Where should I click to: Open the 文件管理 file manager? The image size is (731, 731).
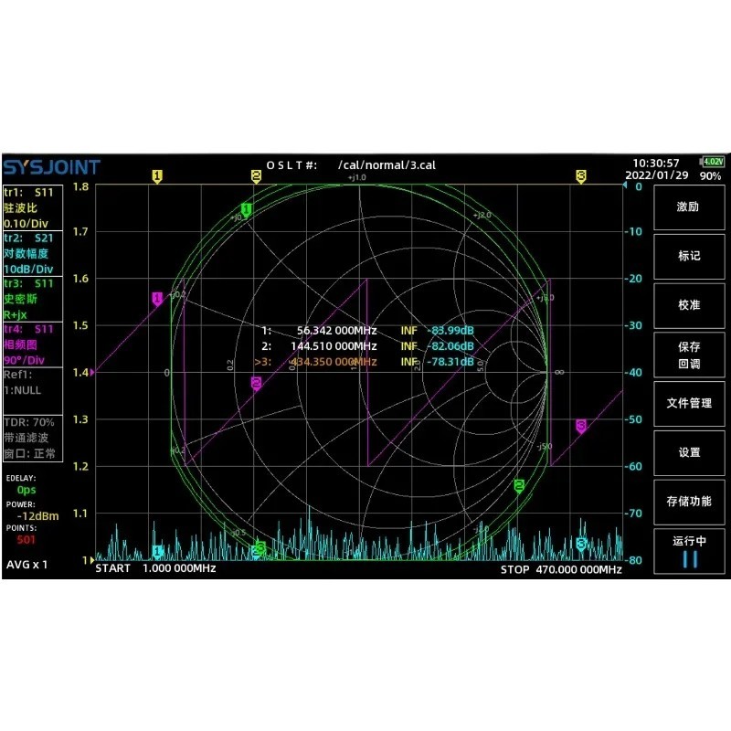coord(690,404)
